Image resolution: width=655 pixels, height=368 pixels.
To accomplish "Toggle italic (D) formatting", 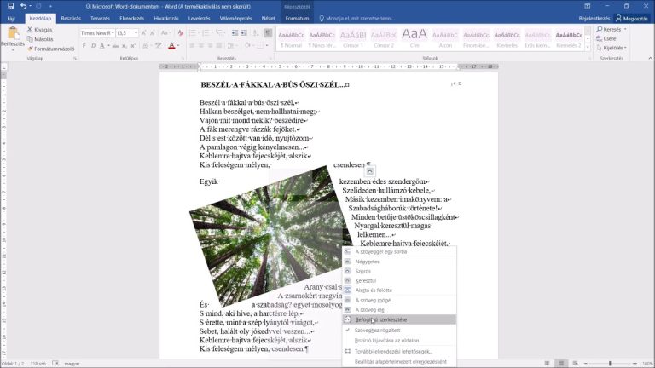I will tap(93, 45).
